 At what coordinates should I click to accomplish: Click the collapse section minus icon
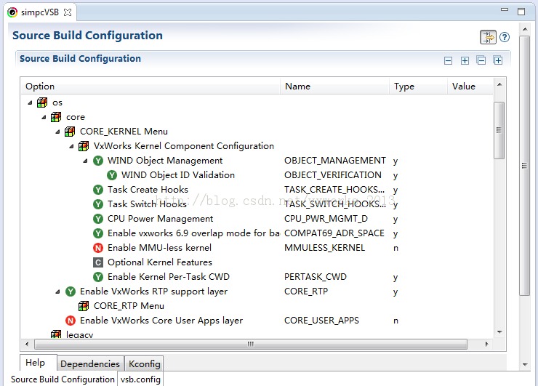pyautogui.click(x=448, y=61)
